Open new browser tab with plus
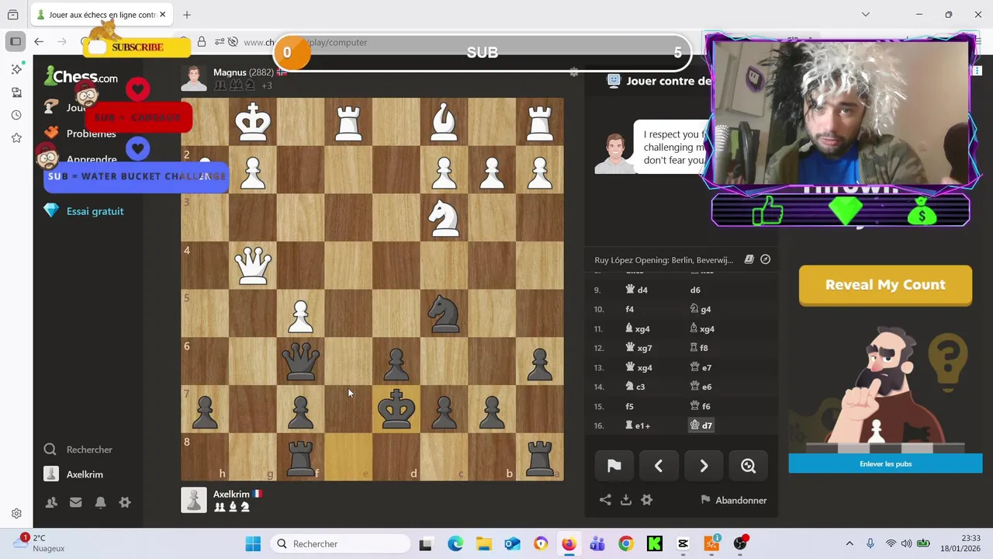The height and width of the screenshot is (559, 993). 187,15
